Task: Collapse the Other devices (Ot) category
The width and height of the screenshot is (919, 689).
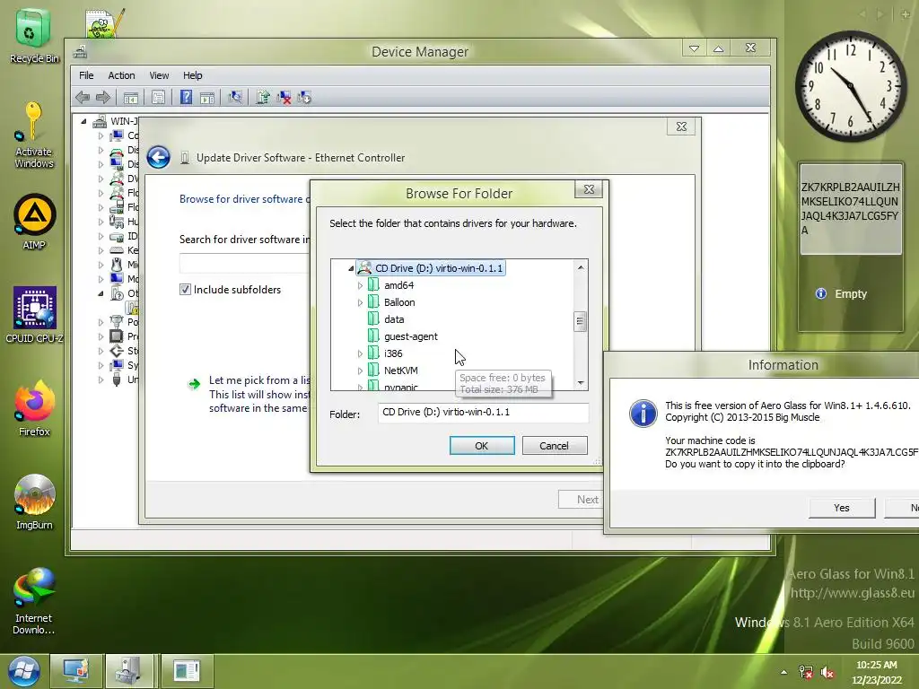Action: click(x=101, y=293)
